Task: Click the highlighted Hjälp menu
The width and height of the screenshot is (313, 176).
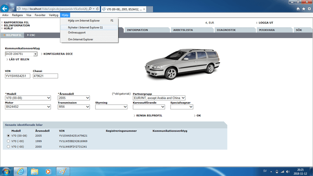Action: click(x=65, y=15)
